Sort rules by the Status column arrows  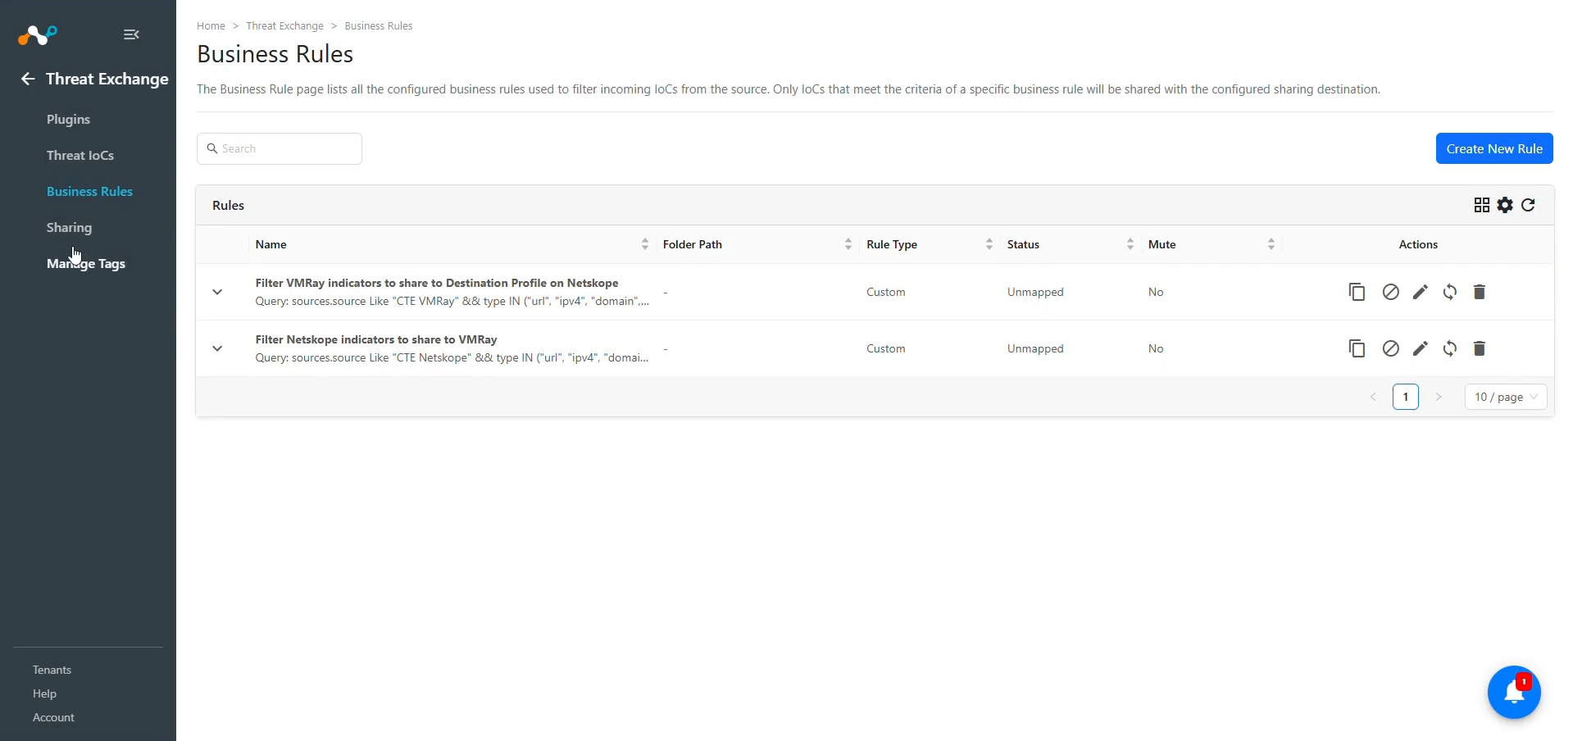click(1130, 244)
